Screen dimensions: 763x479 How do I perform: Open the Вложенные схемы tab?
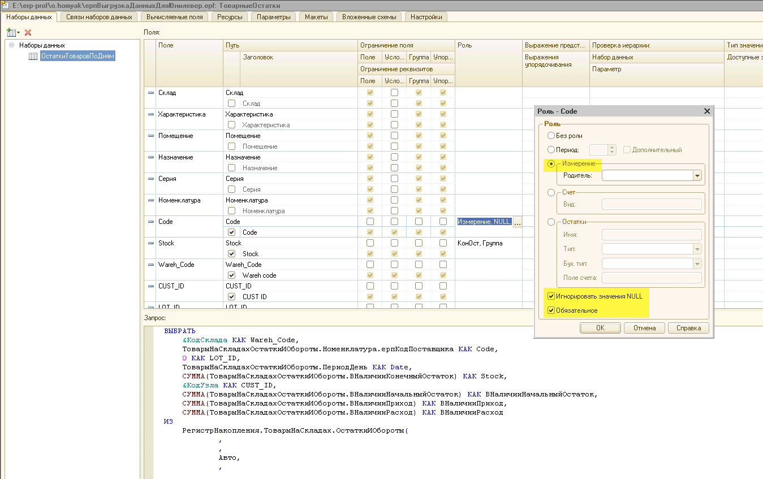(x=369, y=17)
